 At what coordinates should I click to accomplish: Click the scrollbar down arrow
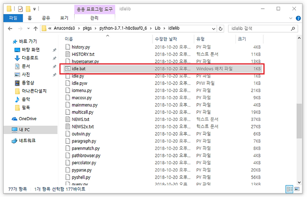point(299,183)
